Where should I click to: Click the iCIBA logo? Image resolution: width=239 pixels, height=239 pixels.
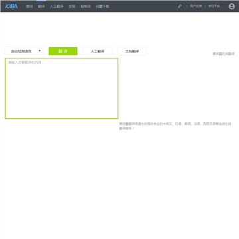point(11,6)
